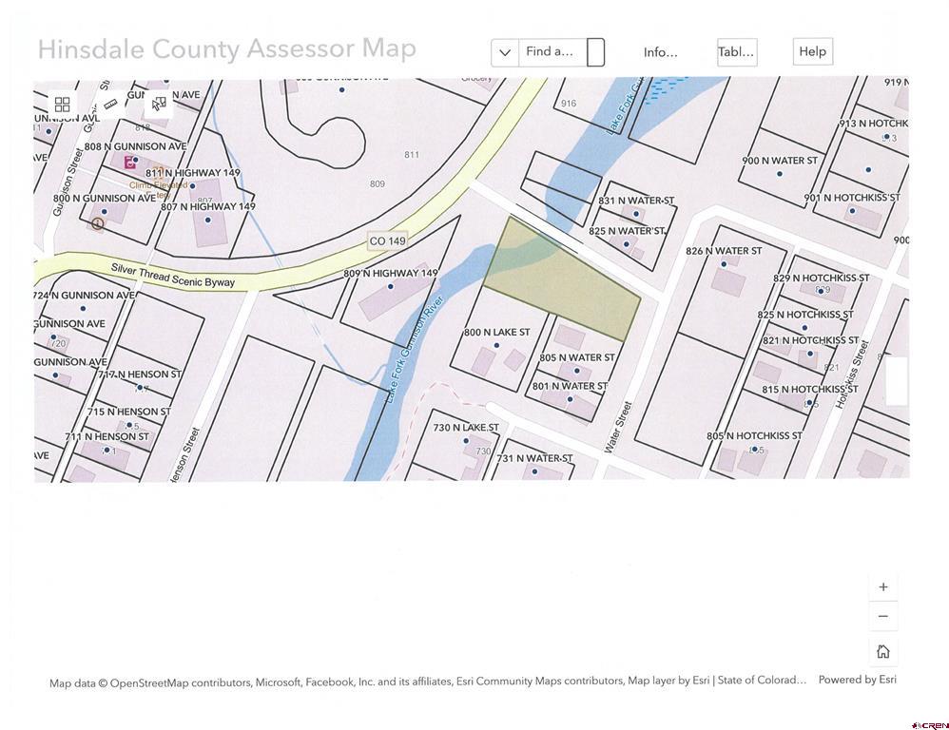Select the 900 N WATER ST parcel label
Viewport: 949px width, 730px height.
point(780,161)
